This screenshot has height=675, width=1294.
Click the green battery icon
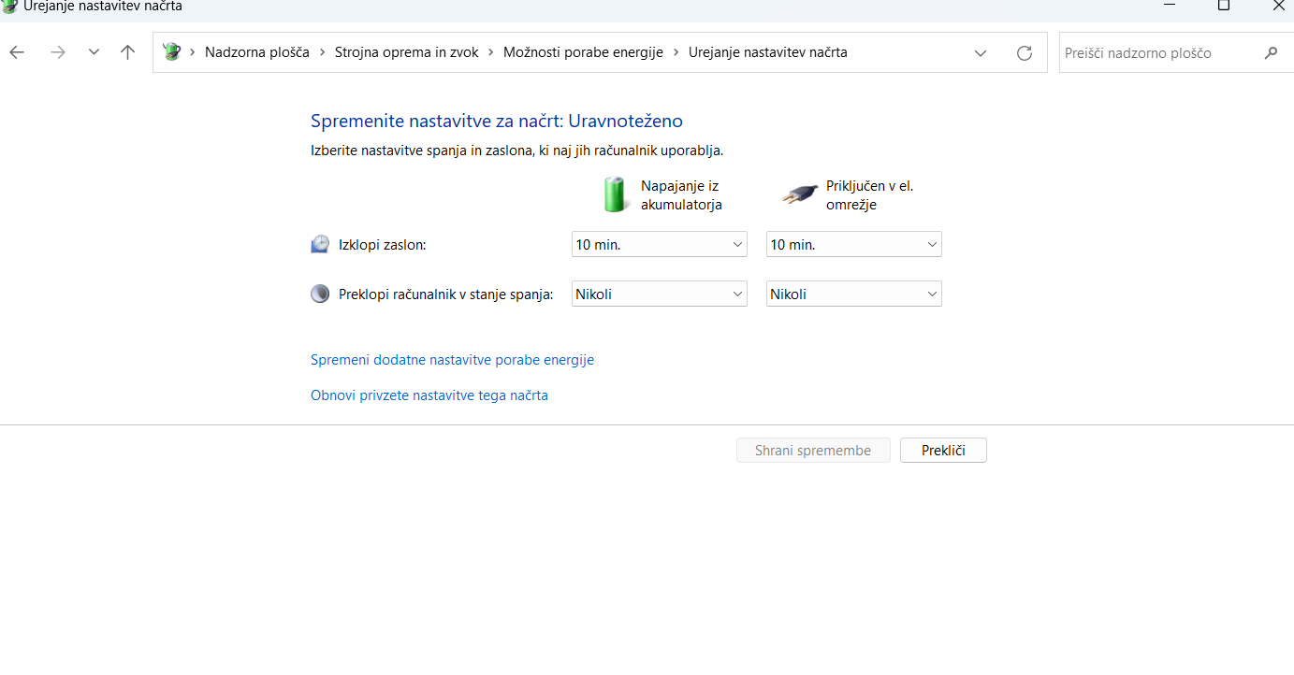pos(615,194)
